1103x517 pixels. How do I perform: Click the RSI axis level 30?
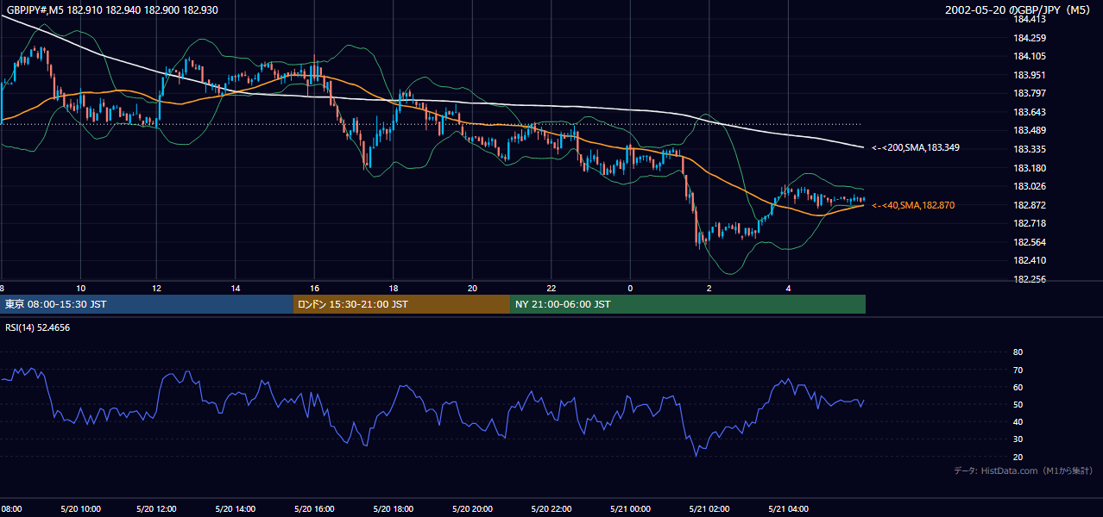1018,439
